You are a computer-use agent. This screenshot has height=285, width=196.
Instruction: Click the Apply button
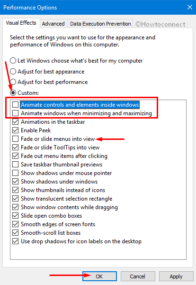tap(176, 276)
